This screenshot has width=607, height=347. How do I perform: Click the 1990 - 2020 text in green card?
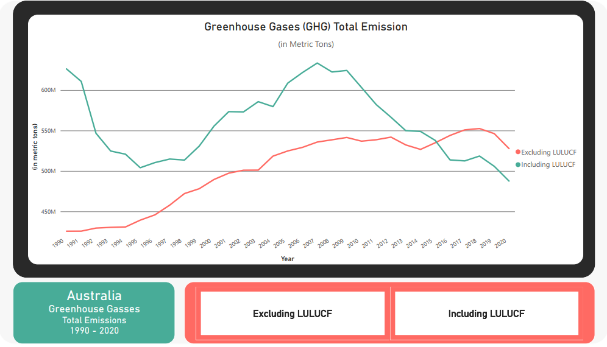click(94, 331)
